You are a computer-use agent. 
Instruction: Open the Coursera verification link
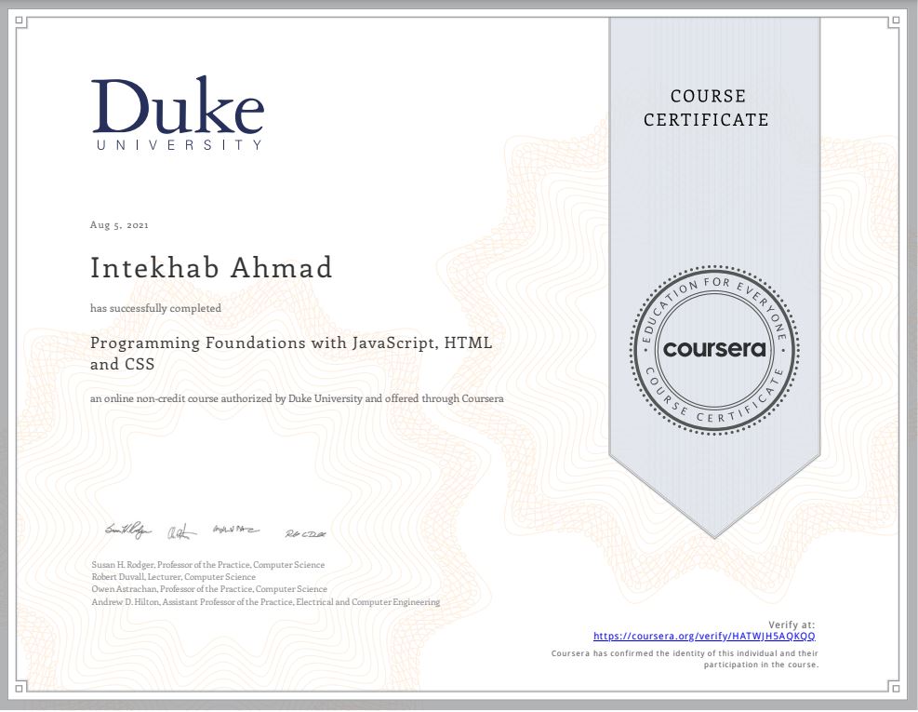coord(705,636)
